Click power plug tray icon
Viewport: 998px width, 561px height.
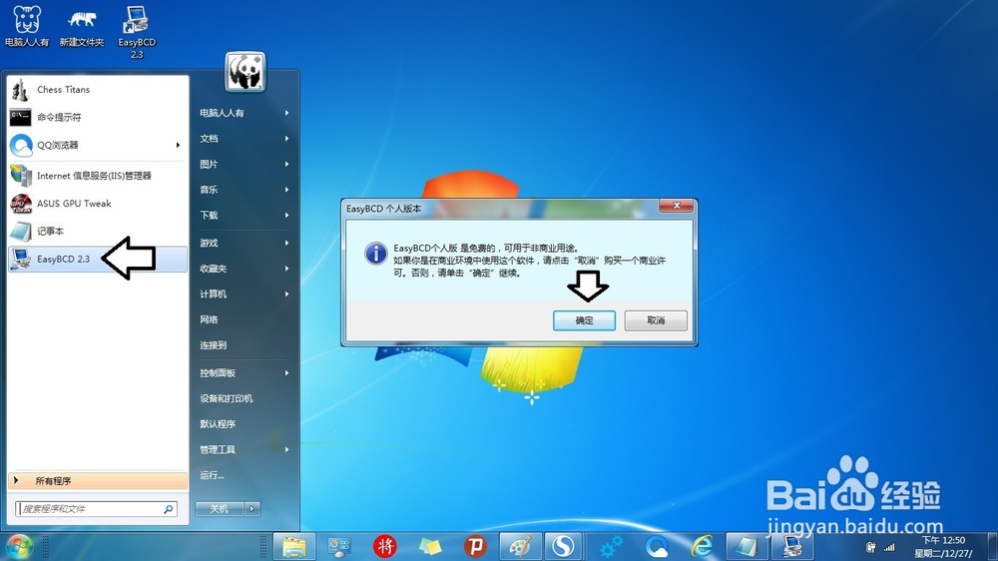870,547
